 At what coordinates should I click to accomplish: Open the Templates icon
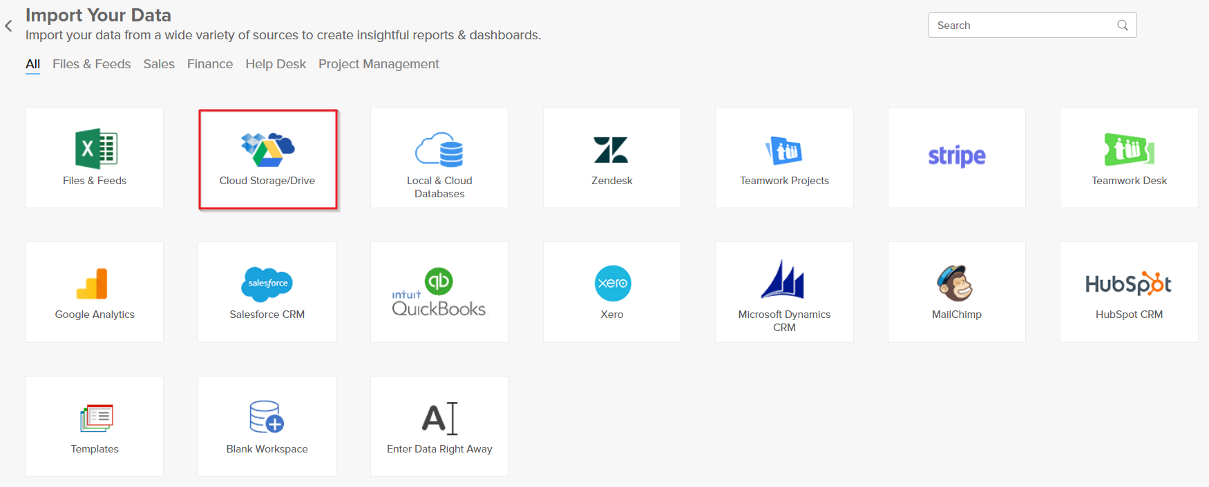coord(96,418)
